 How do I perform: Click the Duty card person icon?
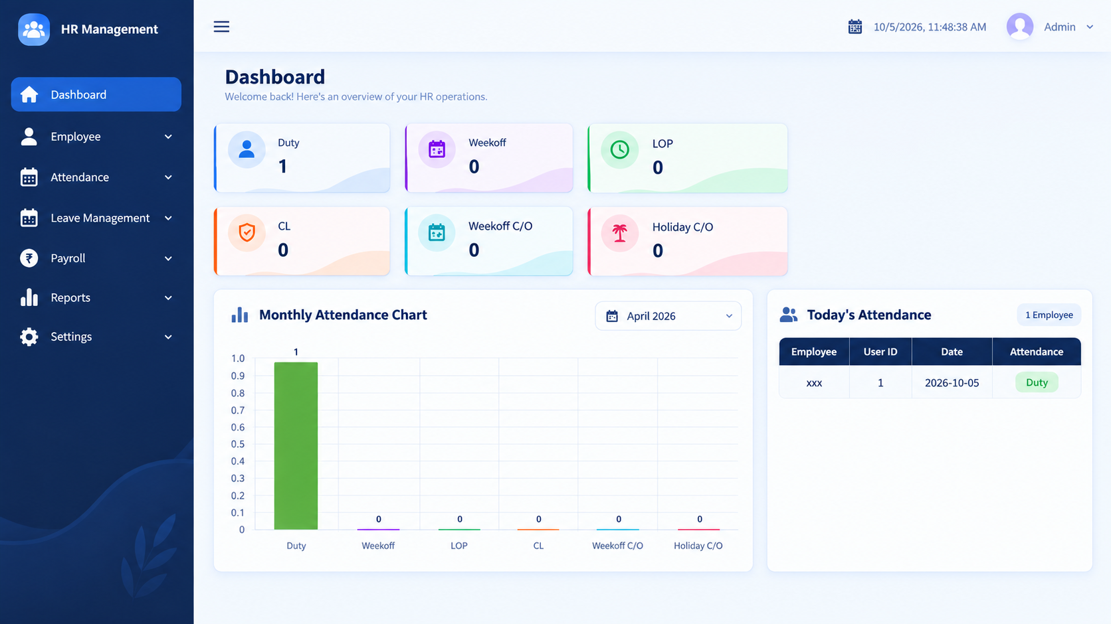pyautogui.click(x=247, y=149)
